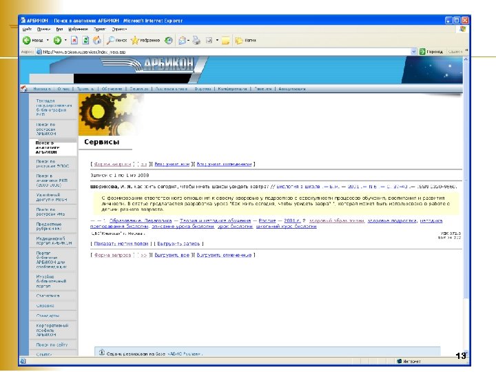This screenshot has height=372, width=496.
Task: Click the Internet zone globe icon in status bar
Action: pos(399,361)
